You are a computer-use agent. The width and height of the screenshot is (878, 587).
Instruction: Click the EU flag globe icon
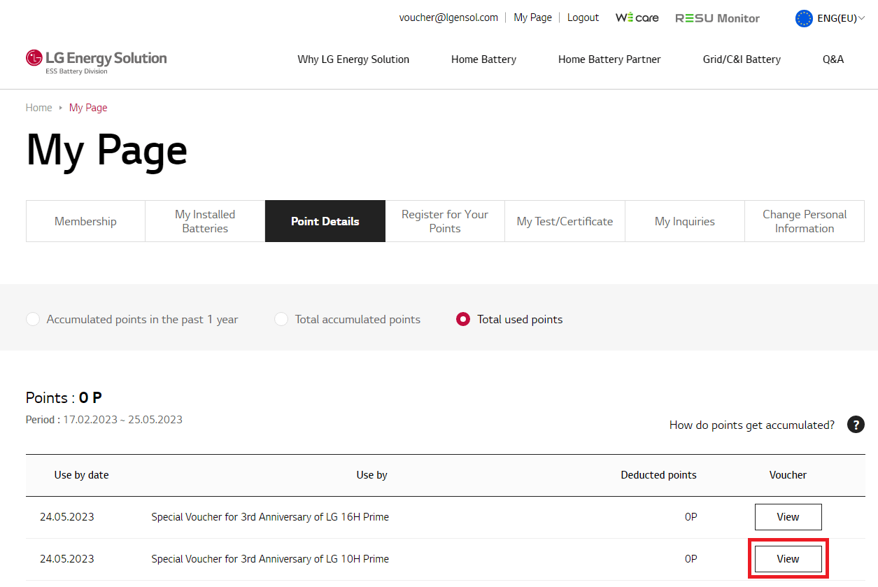click(x=804, y=18)
